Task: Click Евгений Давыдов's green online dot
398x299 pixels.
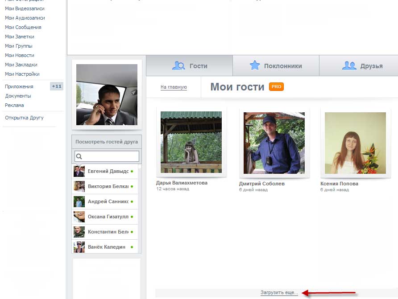Action: 132,172
